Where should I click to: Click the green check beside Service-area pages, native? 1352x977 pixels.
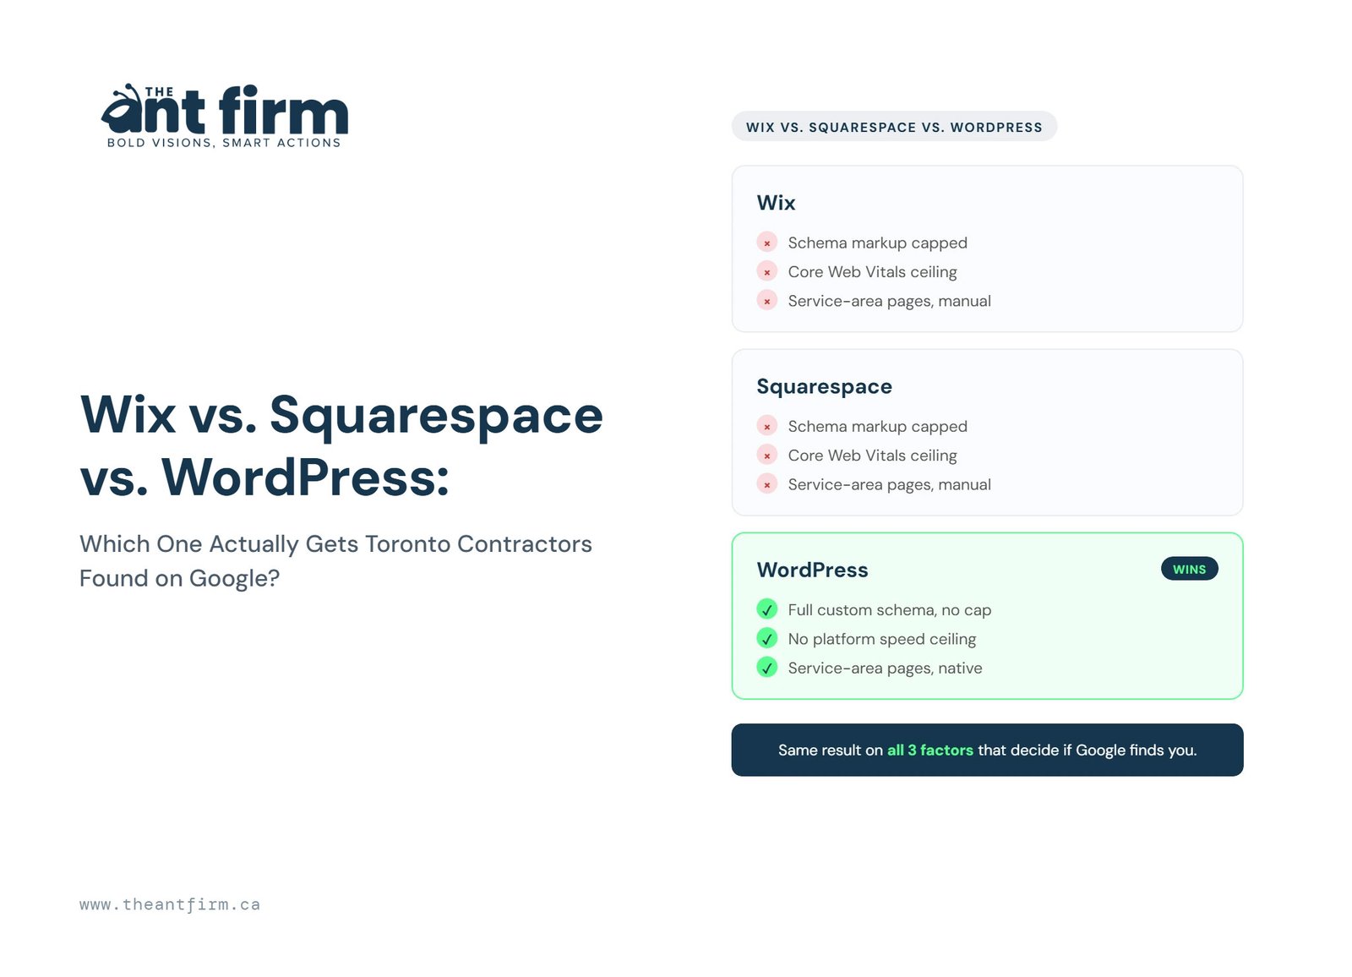(766, 668)
